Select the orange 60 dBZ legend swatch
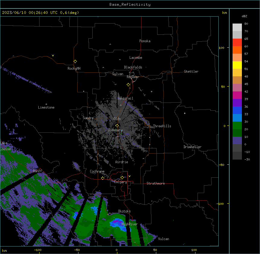 pos(237,50)
